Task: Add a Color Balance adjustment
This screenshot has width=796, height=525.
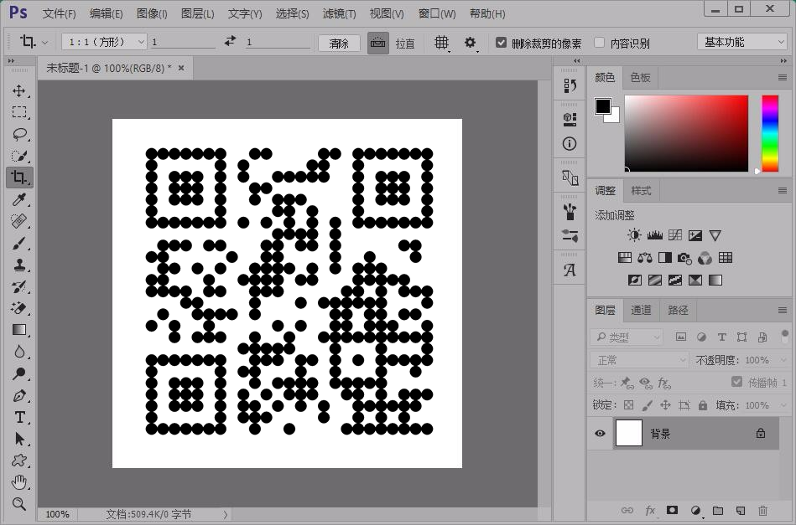Action: pyautogui.click(x=645, y=258)
